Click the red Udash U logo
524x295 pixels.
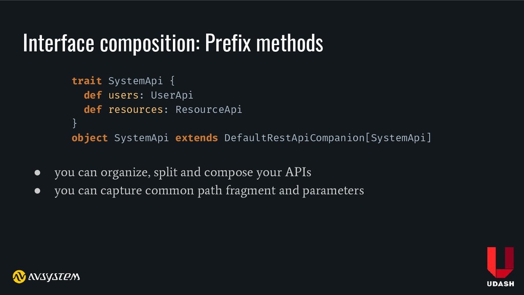[500, 262]
